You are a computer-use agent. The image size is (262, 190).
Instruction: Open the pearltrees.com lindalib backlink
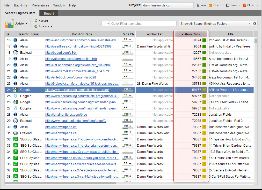click(78, 46)
